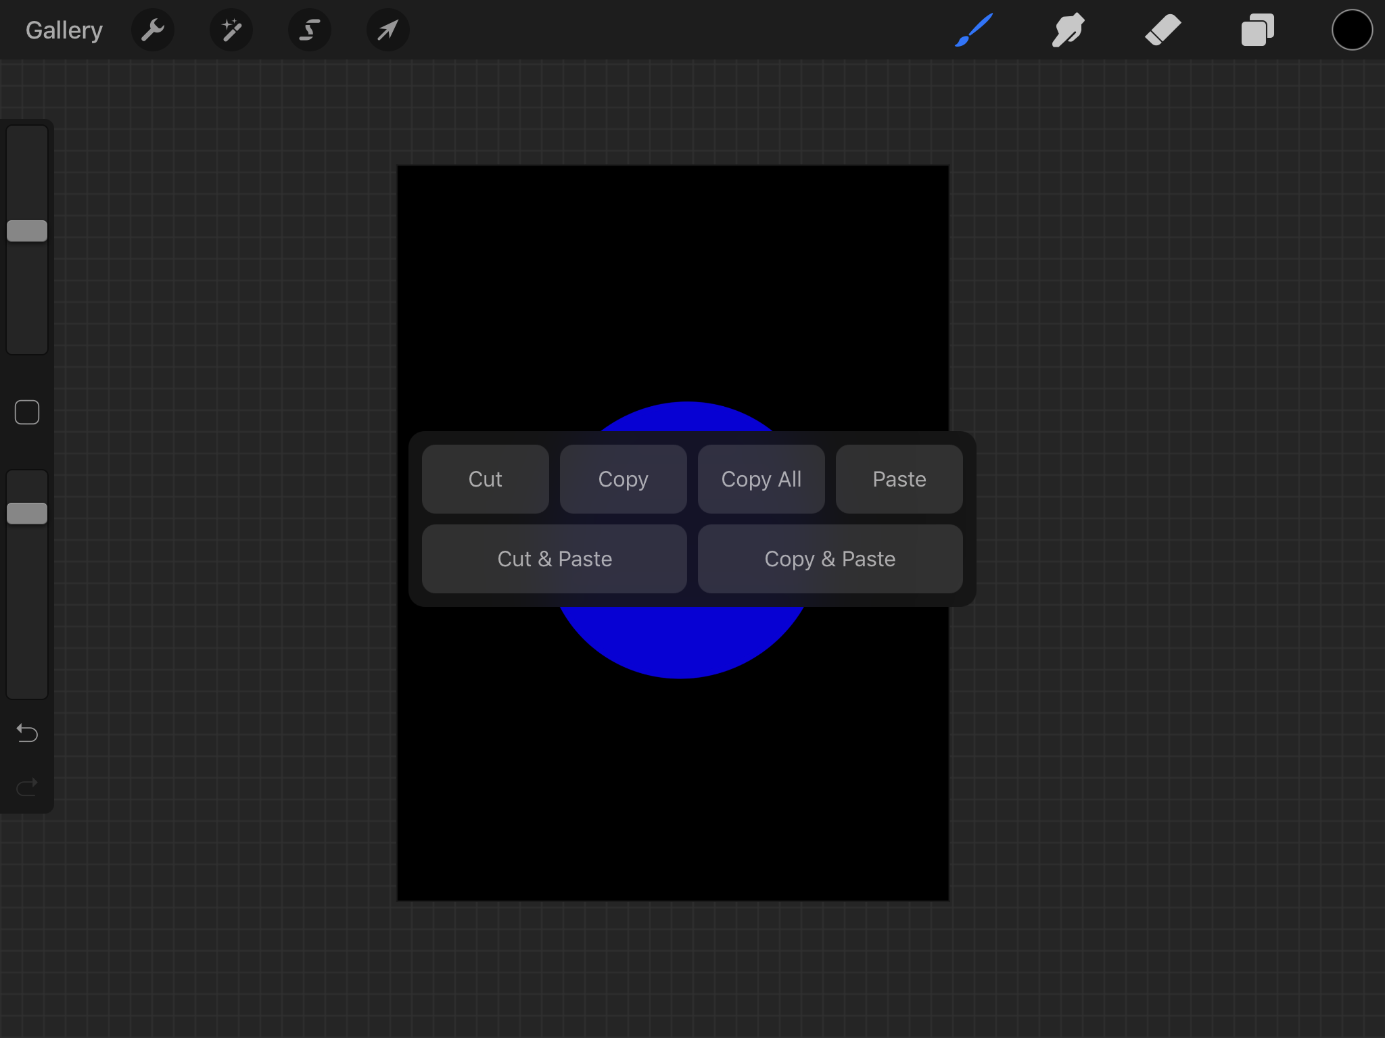Select the Paint brush tool
The width and height of the screenshot is (1385, 1038).
coord(974,30)
